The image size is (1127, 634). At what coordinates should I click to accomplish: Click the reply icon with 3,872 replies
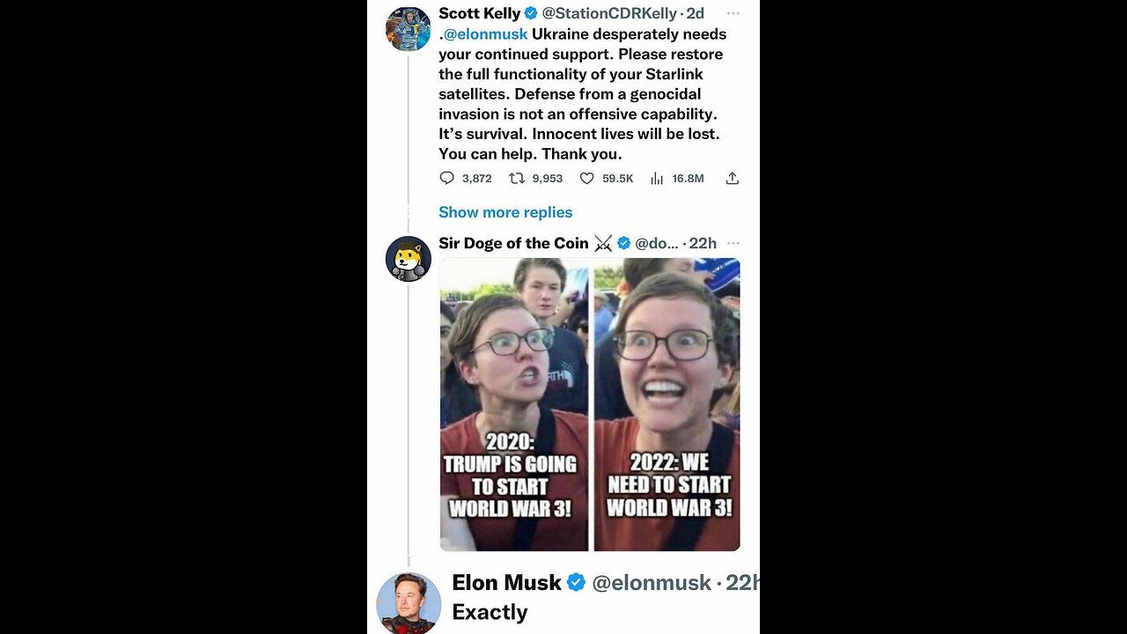[x=446, y=178]
